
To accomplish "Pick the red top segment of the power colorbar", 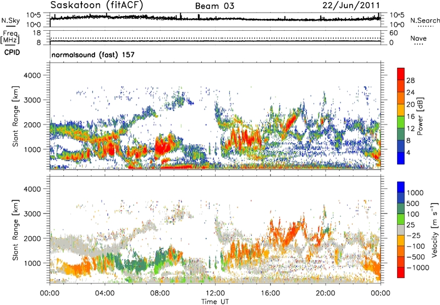I will [x=401, y=74].
